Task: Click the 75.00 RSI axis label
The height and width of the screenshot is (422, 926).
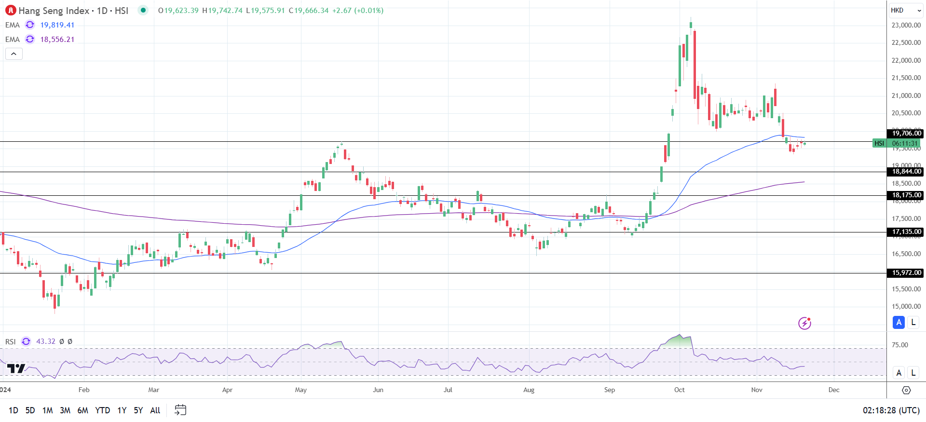Action: pyautogui.click(x=900, y=345)
